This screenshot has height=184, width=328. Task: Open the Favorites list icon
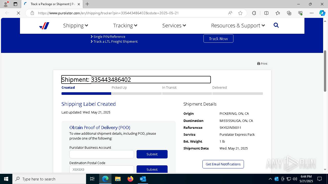278,13
